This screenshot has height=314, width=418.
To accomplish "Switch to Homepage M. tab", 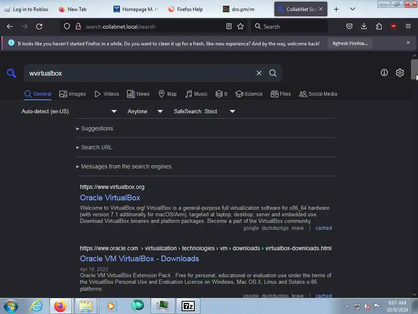I will [x=136, y=9].
